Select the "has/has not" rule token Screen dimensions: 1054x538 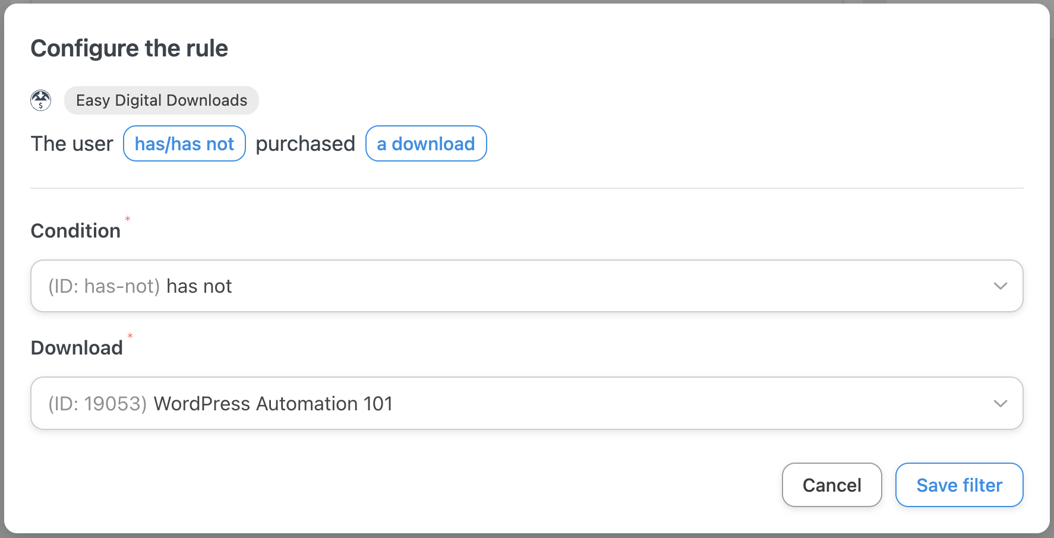tap(184, 144)
